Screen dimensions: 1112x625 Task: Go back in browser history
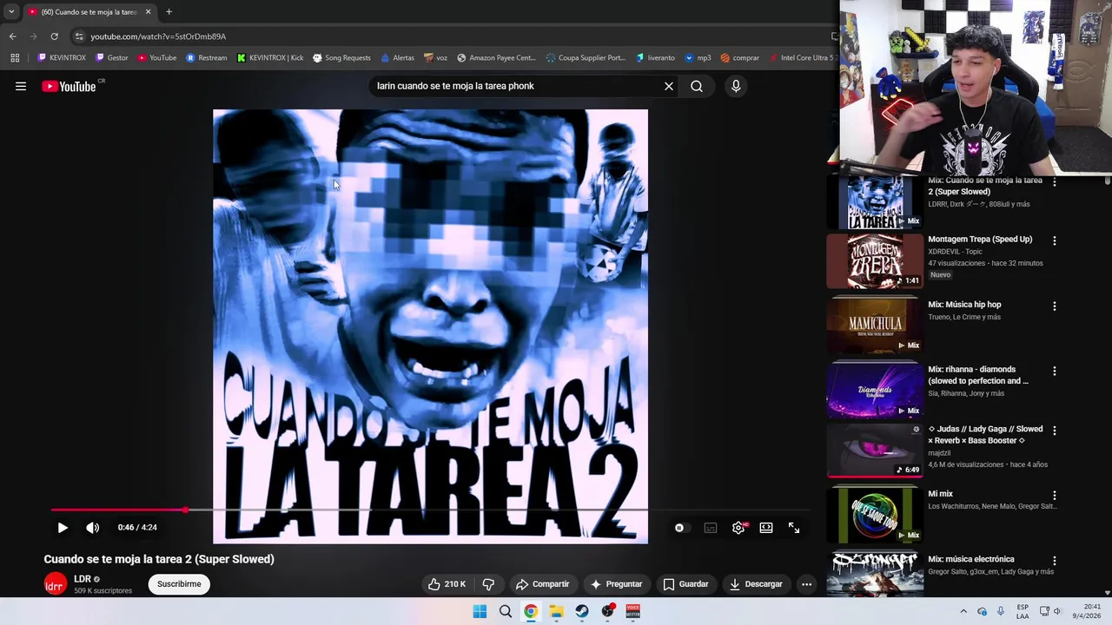click(12, 36)
